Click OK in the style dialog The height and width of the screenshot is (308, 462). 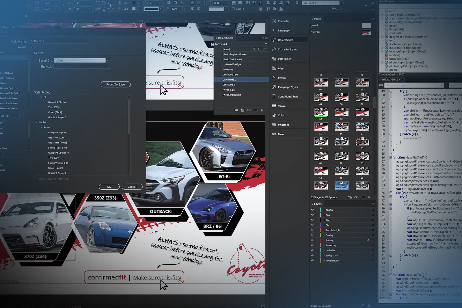pos(109,187)
